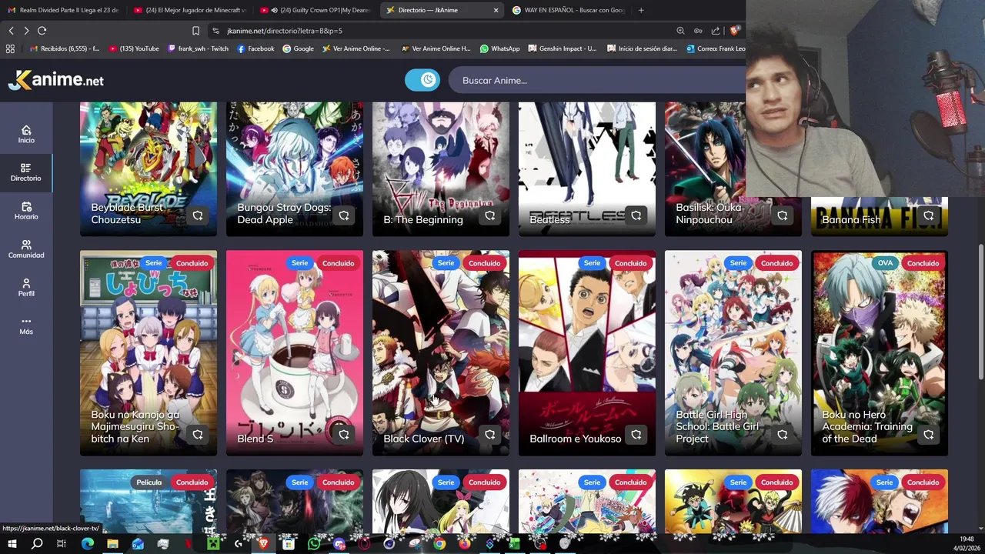
Task: Click the share icon in address bar
Action: pos(716,31)
